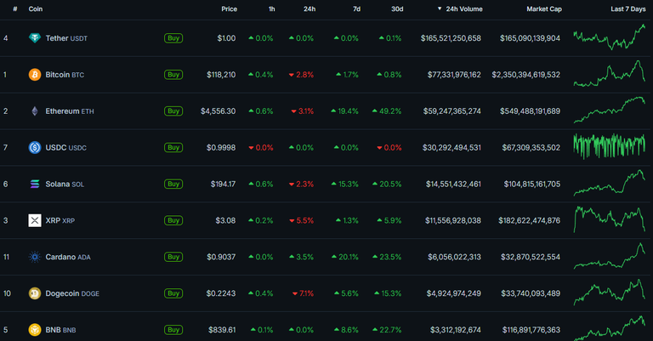
Task: Open the Dogecoin DOGE coin link
Action: 72,293
